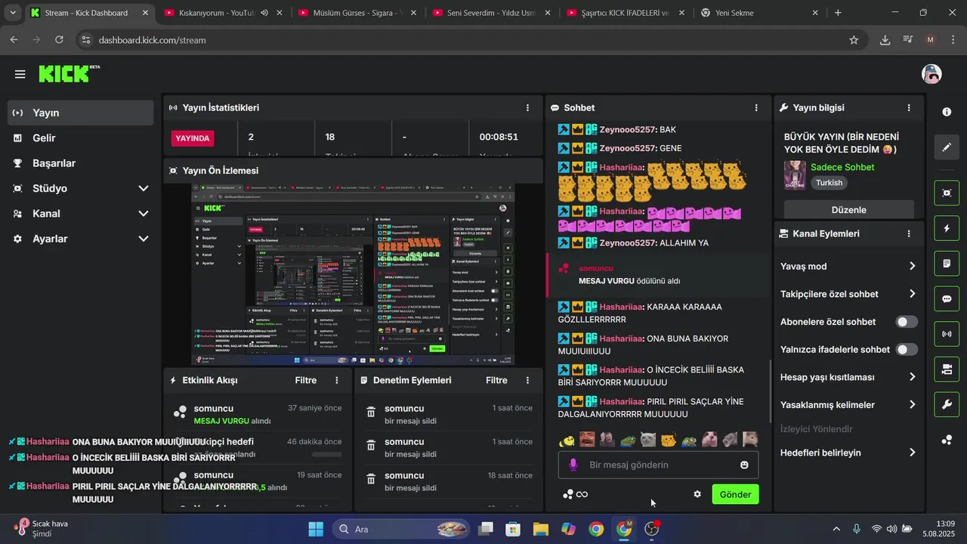The width and height of the screenshot is (967, 544).
Task: Open Denetim Eylemleri three-dot options
Action: pos(527,380)
